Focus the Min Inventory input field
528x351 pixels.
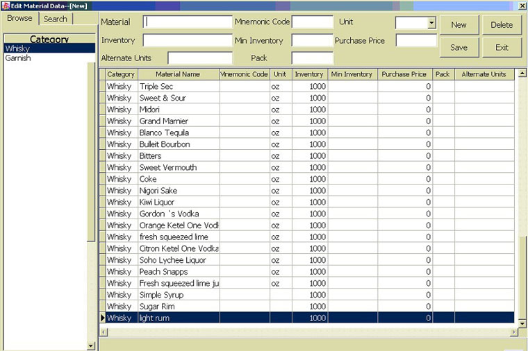(312, 40)
